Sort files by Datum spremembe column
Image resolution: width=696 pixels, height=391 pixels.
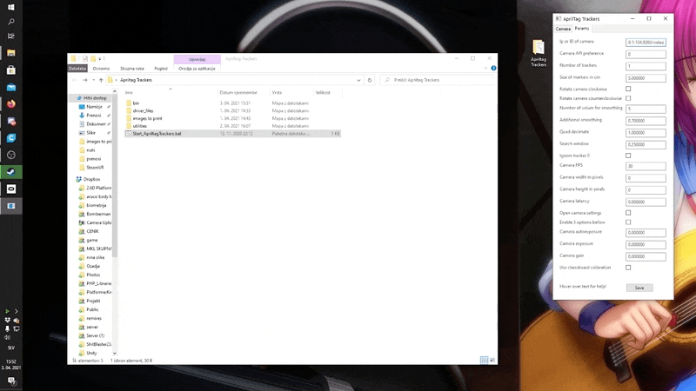244,93
